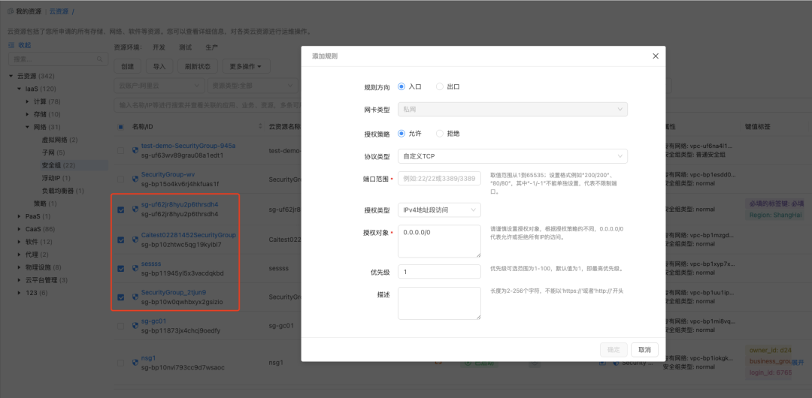Switch resource environment to 生产
Screen dimensions: 812x398
211,47
